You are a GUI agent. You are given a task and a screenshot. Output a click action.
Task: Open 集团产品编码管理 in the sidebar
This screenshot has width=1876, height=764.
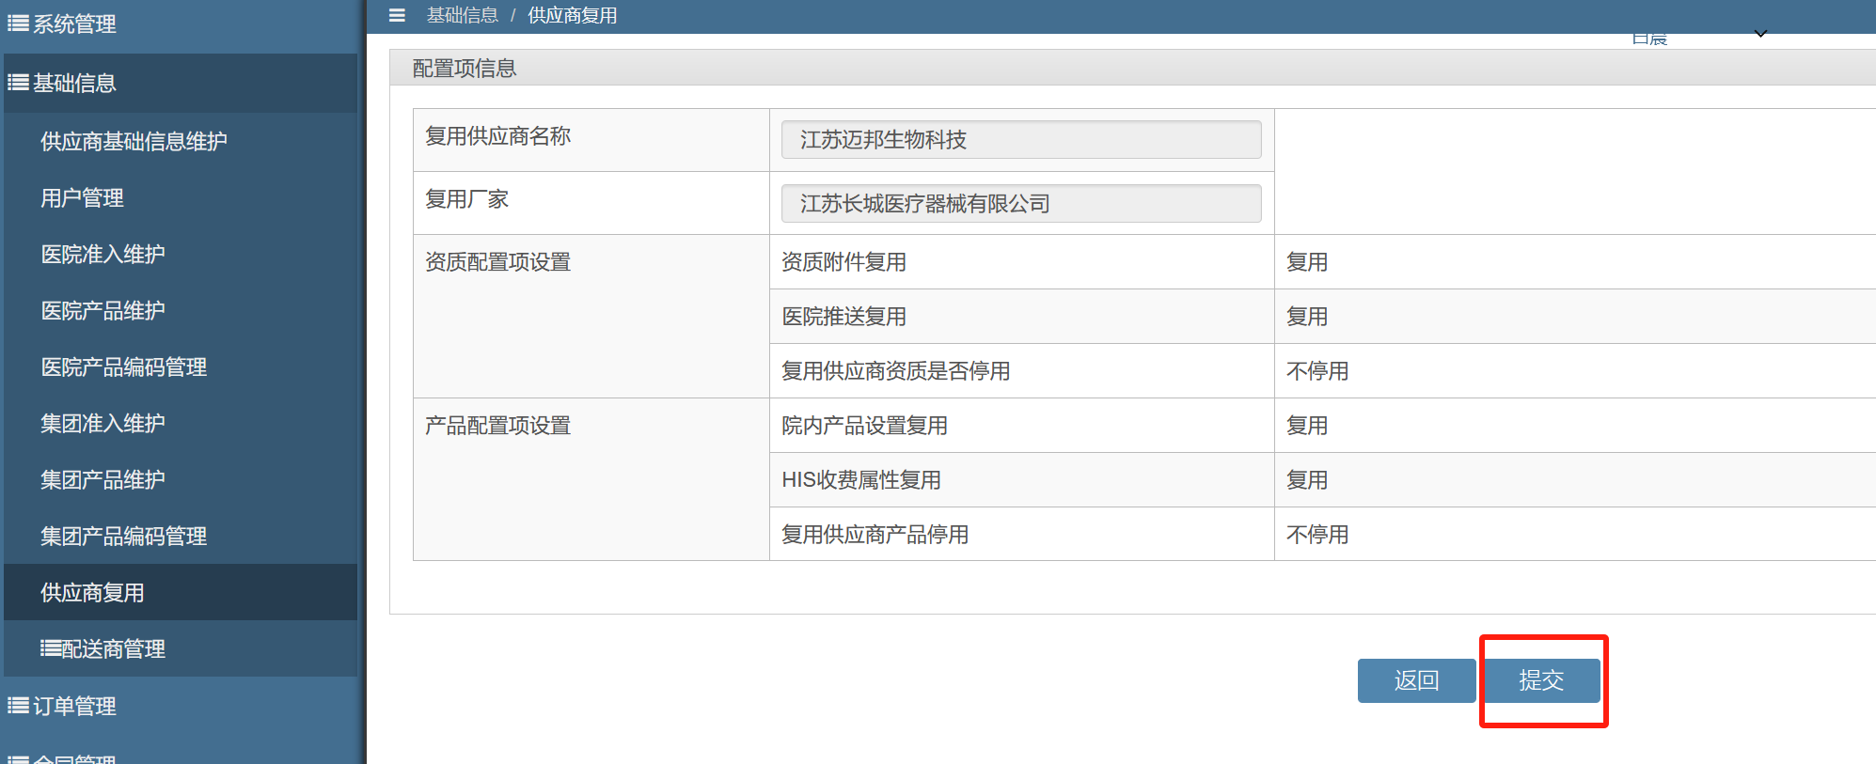pos(181,536)
